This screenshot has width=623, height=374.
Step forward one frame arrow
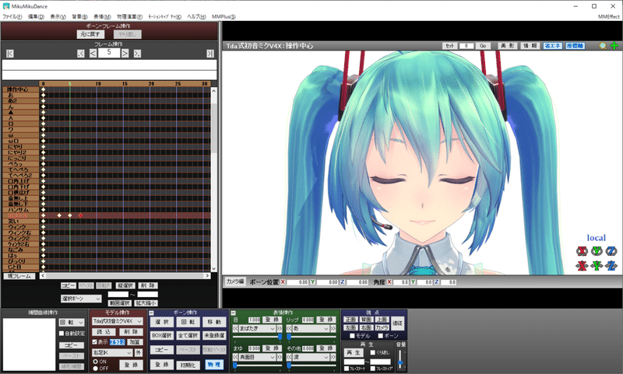click(125, 53)
